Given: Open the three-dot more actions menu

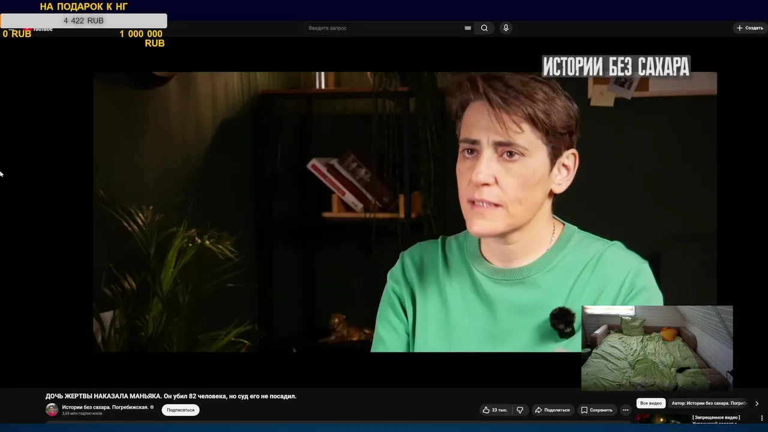Looking at the screenshot, I should [x=625, y=410].
